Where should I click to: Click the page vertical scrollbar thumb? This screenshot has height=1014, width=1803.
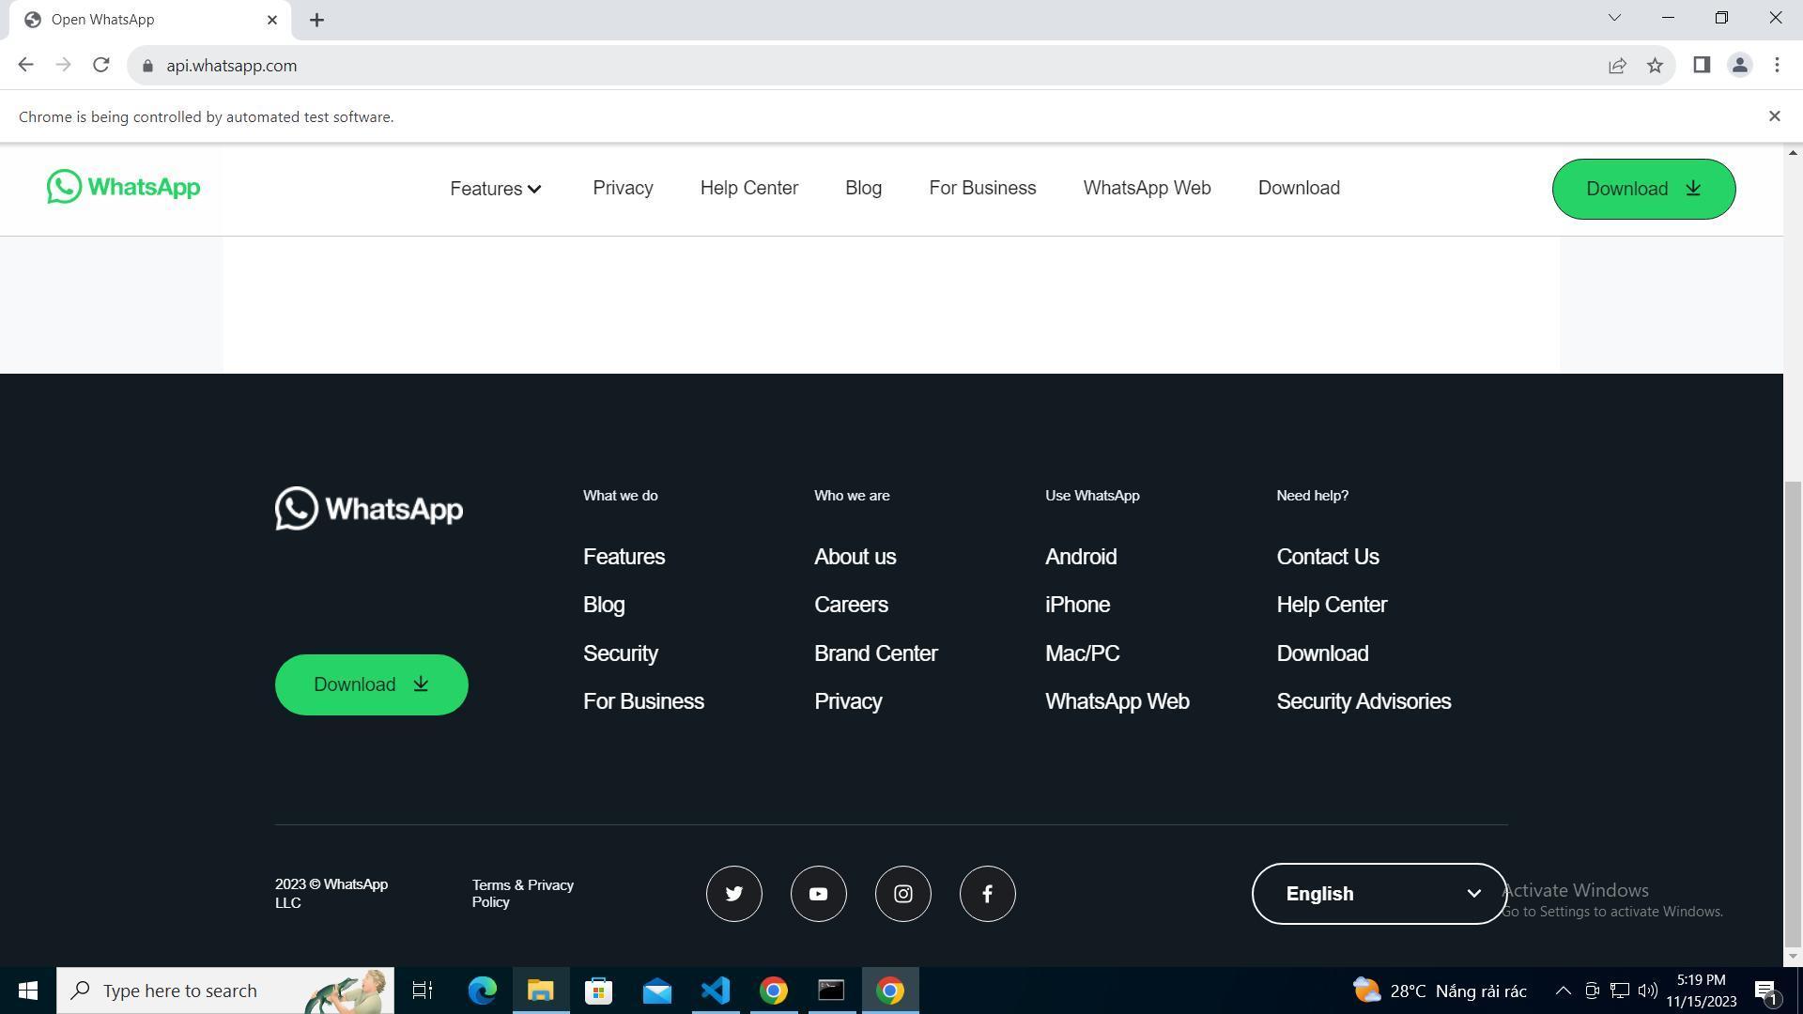click(1793, 714)
